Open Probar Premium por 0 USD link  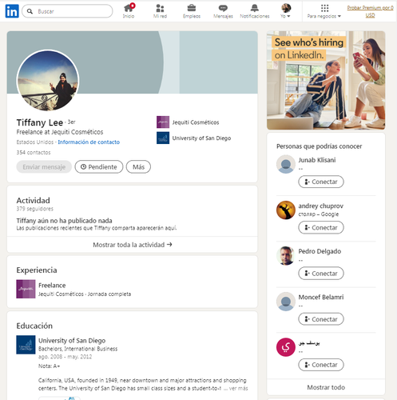tap(370, 11)
